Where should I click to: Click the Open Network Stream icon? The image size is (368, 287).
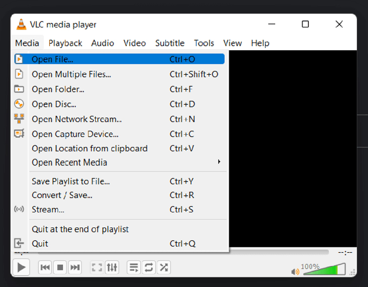19,119
